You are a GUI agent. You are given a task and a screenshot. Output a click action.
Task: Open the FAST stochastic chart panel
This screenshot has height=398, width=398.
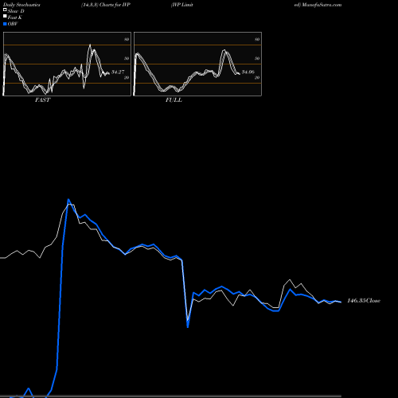(67, 64)
